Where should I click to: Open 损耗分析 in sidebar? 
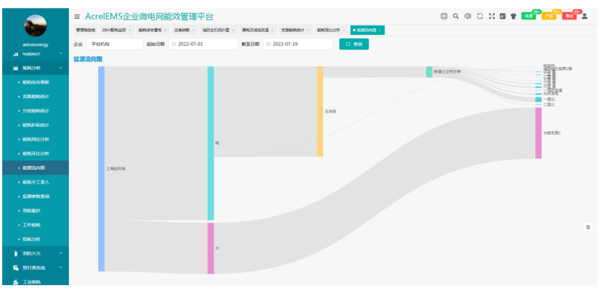[36, 239]
